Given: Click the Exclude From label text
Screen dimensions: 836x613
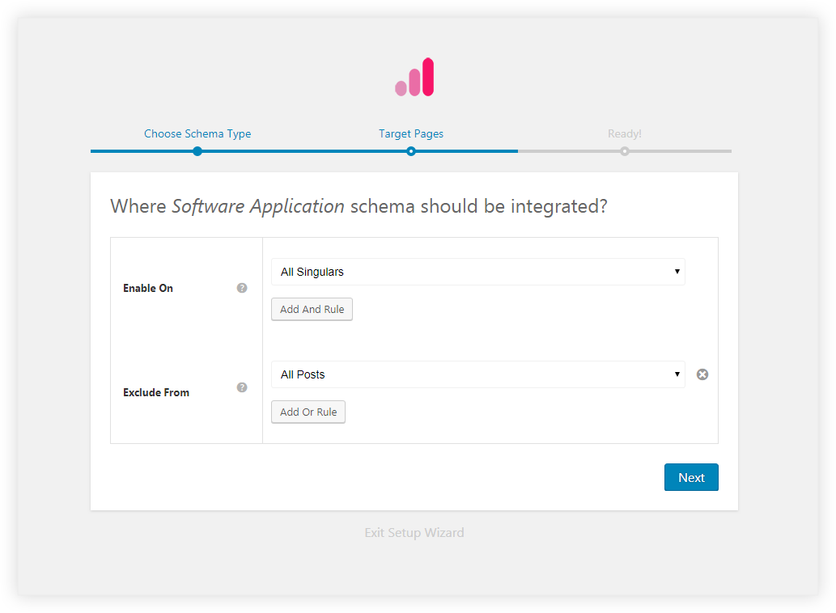Looking at the screenshot, I should [156, 393].
